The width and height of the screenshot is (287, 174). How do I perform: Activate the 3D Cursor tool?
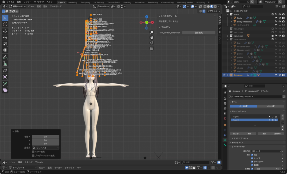5,24
